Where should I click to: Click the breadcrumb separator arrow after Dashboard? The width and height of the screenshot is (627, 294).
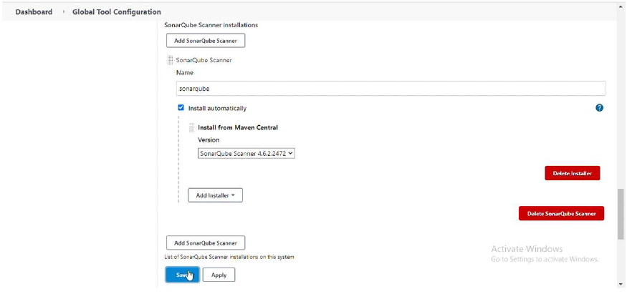[x=63, y=12]
